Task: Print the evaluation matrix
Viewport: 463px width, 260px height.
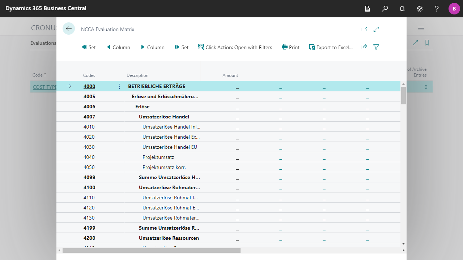Action: pyautogui.click(x=290, y=47)
